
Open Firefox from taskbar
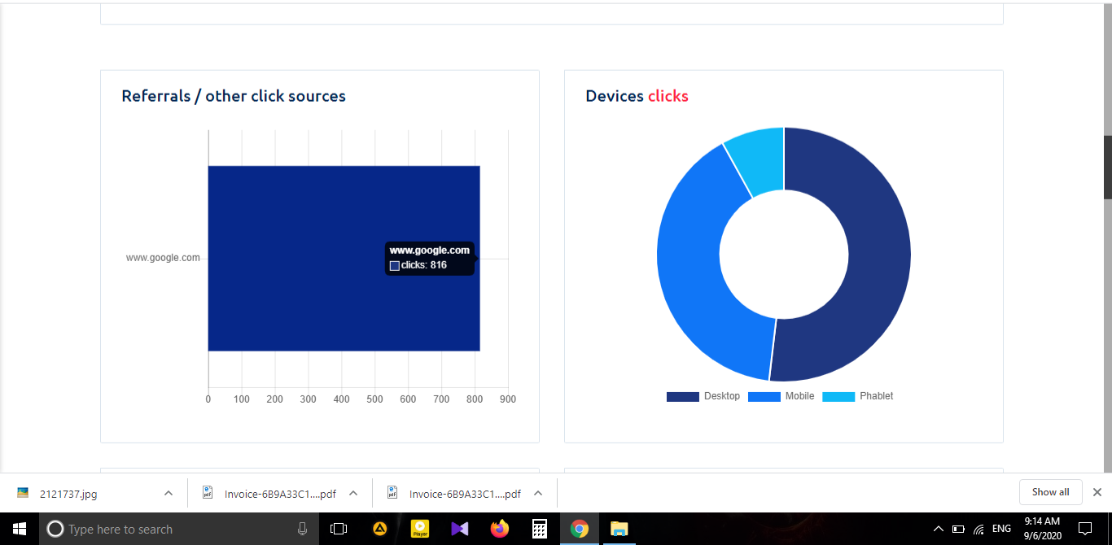coord(499,529)
